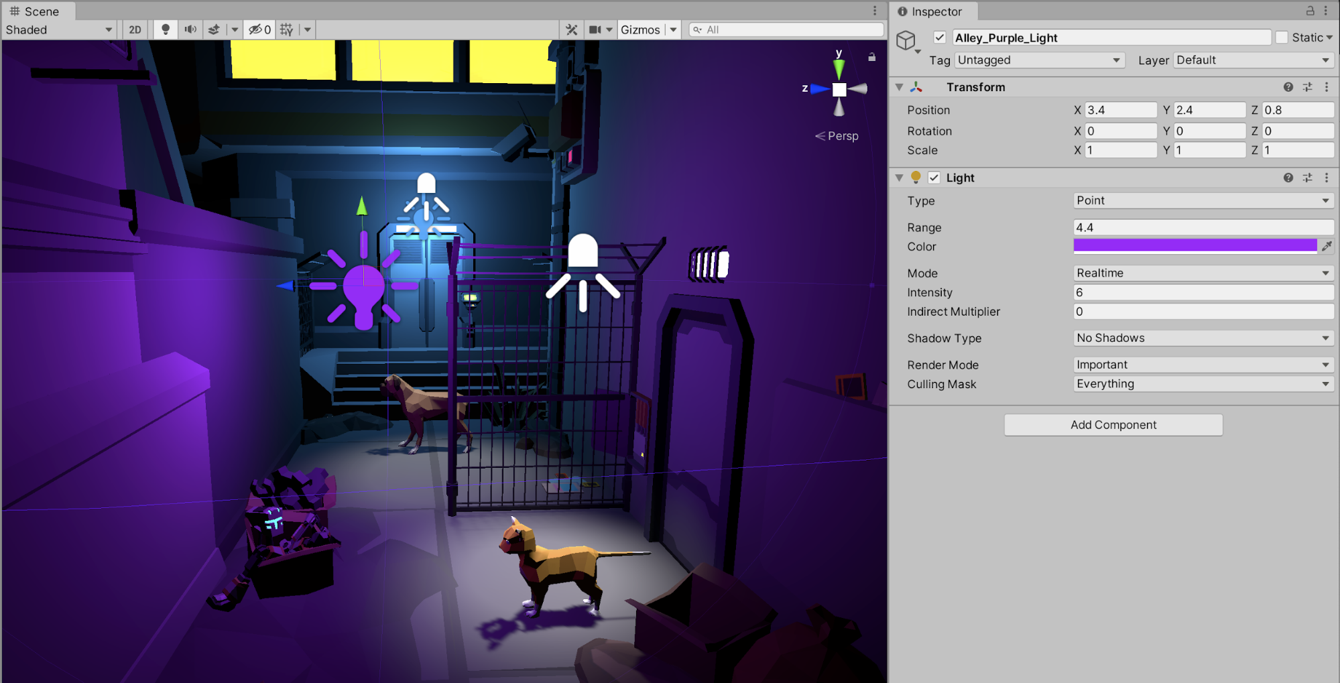The width and height of the screenshot is (1340, 683).
Task: Click the scene camera settings icon
Action: (595, 29)
